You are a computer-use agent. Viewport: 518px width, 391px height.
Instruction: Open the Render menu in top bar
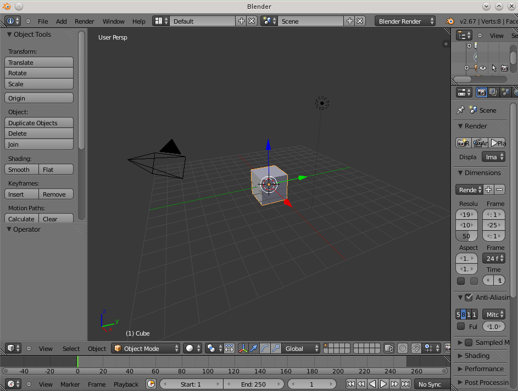84,21
